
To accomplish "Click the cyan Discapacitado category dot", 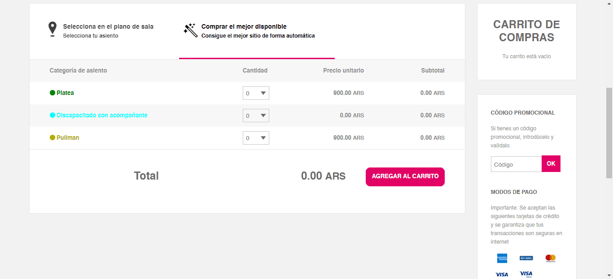I will (x=53, y=116).
